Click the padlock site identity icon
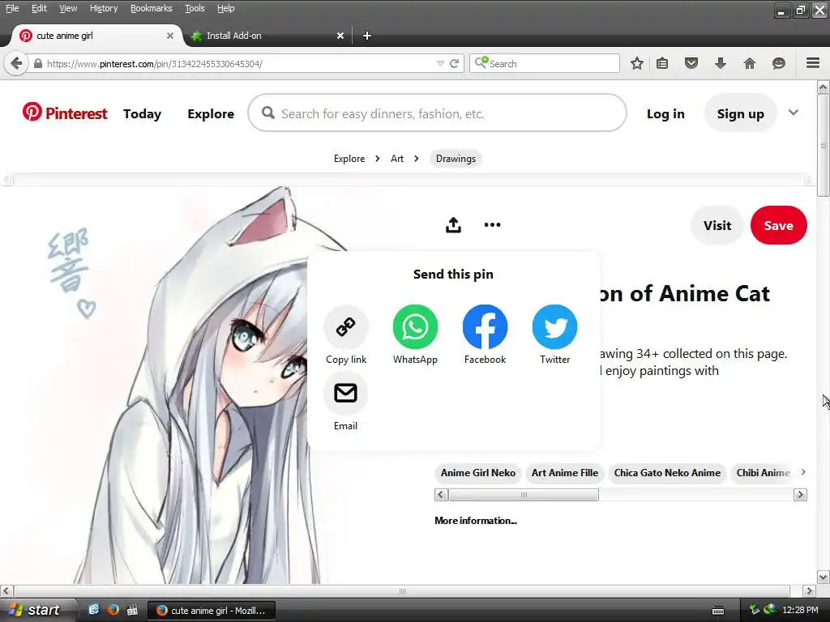The image size is (830, 622). click(37, 63)
